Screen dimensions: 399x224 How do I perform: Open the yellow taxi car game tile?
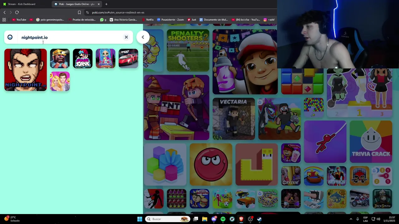tap(245, 198)
